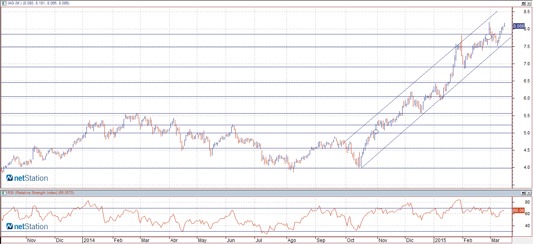Click the 7.0 price axis label
Viewport: 533px width, 244px height.
tap(527, 64)
